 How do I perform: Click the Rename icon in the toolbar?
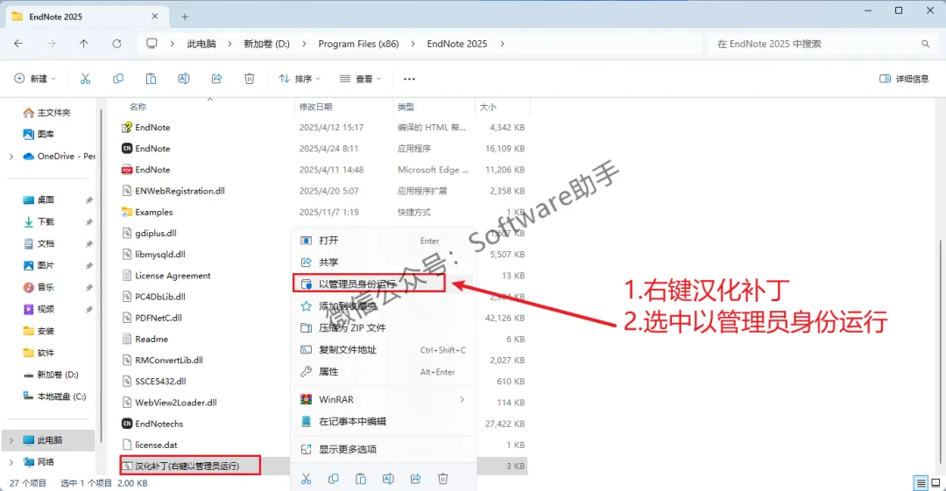[x=183, y=79]
